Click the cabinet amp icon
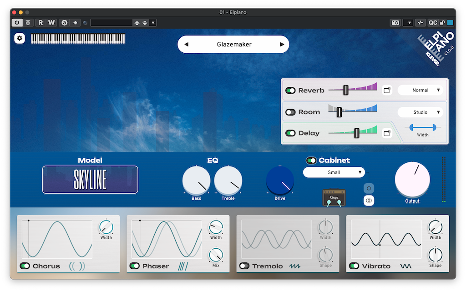The width and height of the screenshot is (466, 291). pyautogui.click(x=334, y=197)
